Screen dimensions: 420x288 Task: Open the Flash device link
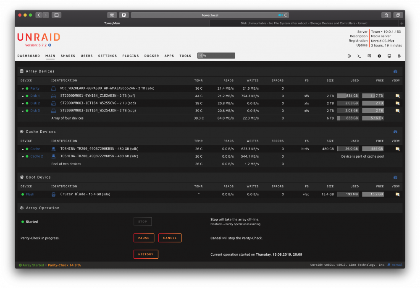30,195
